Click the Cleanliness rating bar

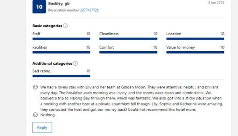tap(128, 39)
